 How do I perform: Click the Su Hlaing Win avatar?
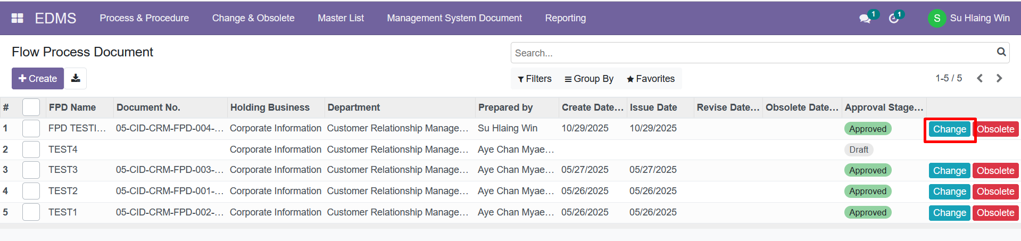tap(937, 18)
